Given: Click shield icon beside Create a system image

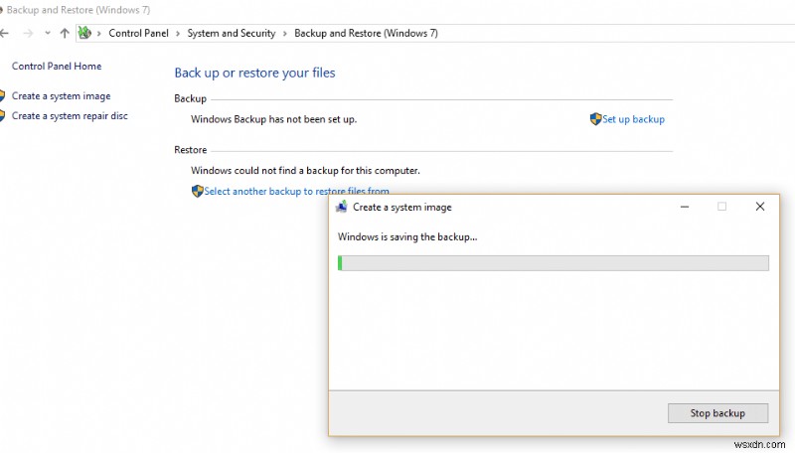Looking at the screenshot, I should [x=3, y=96].
